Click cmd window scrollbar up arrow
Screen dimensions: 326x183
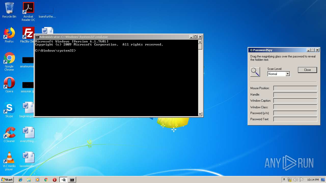200,42
